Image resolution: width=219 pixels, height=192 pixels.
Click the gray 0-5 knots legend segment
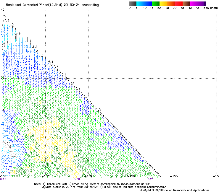tap(133, 4)
